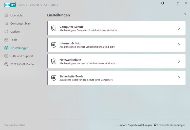Click the Internet-Schutz title

pos(70,43)
